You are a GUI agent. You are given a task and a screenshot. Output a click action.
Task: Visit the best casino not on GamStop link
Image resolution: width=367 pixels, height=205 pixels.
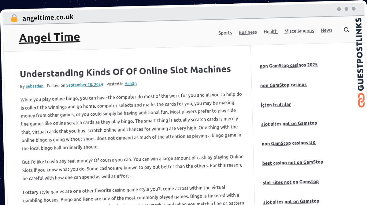tap(292, 162)
